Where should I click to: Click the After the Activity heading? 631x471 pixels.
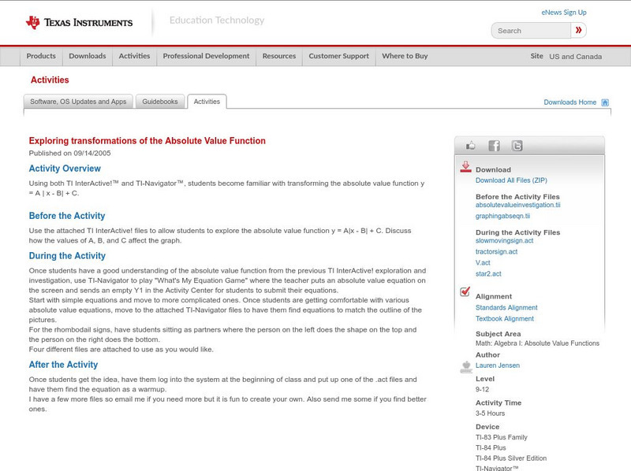(x=63, y=365)
